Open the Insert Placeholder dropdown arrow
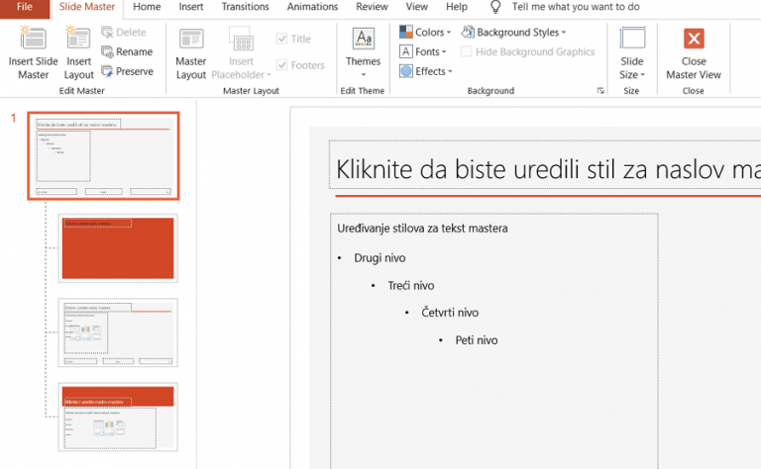The image size is (761, 469). click(x=269, y=75)
